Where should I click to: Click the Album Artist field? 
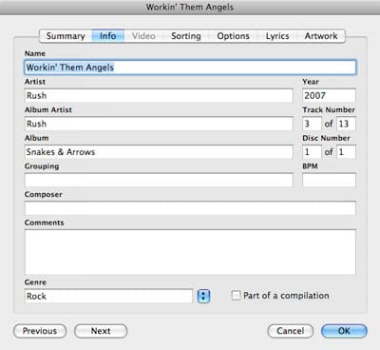[x=159, y=124]
